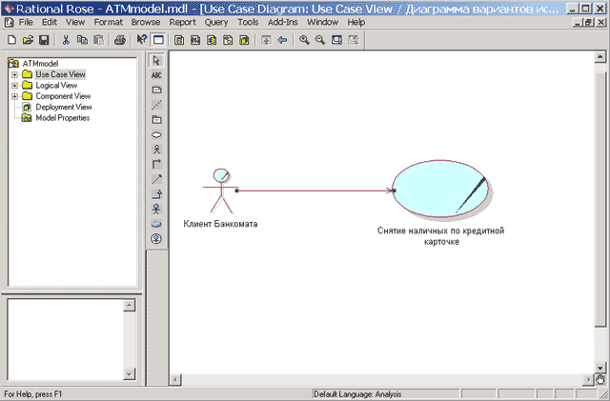Select the ABC Text Box tool
The width and height of the screenshot is (610, 401).
pos(156,74)
